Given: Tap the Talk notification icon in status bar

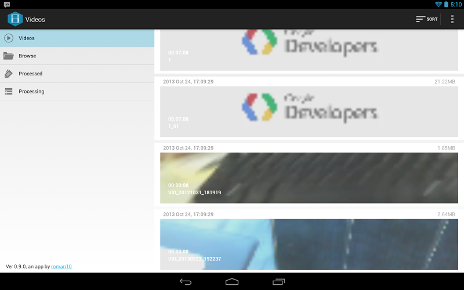Looking at the screenshot, I should tap(7, 5).
